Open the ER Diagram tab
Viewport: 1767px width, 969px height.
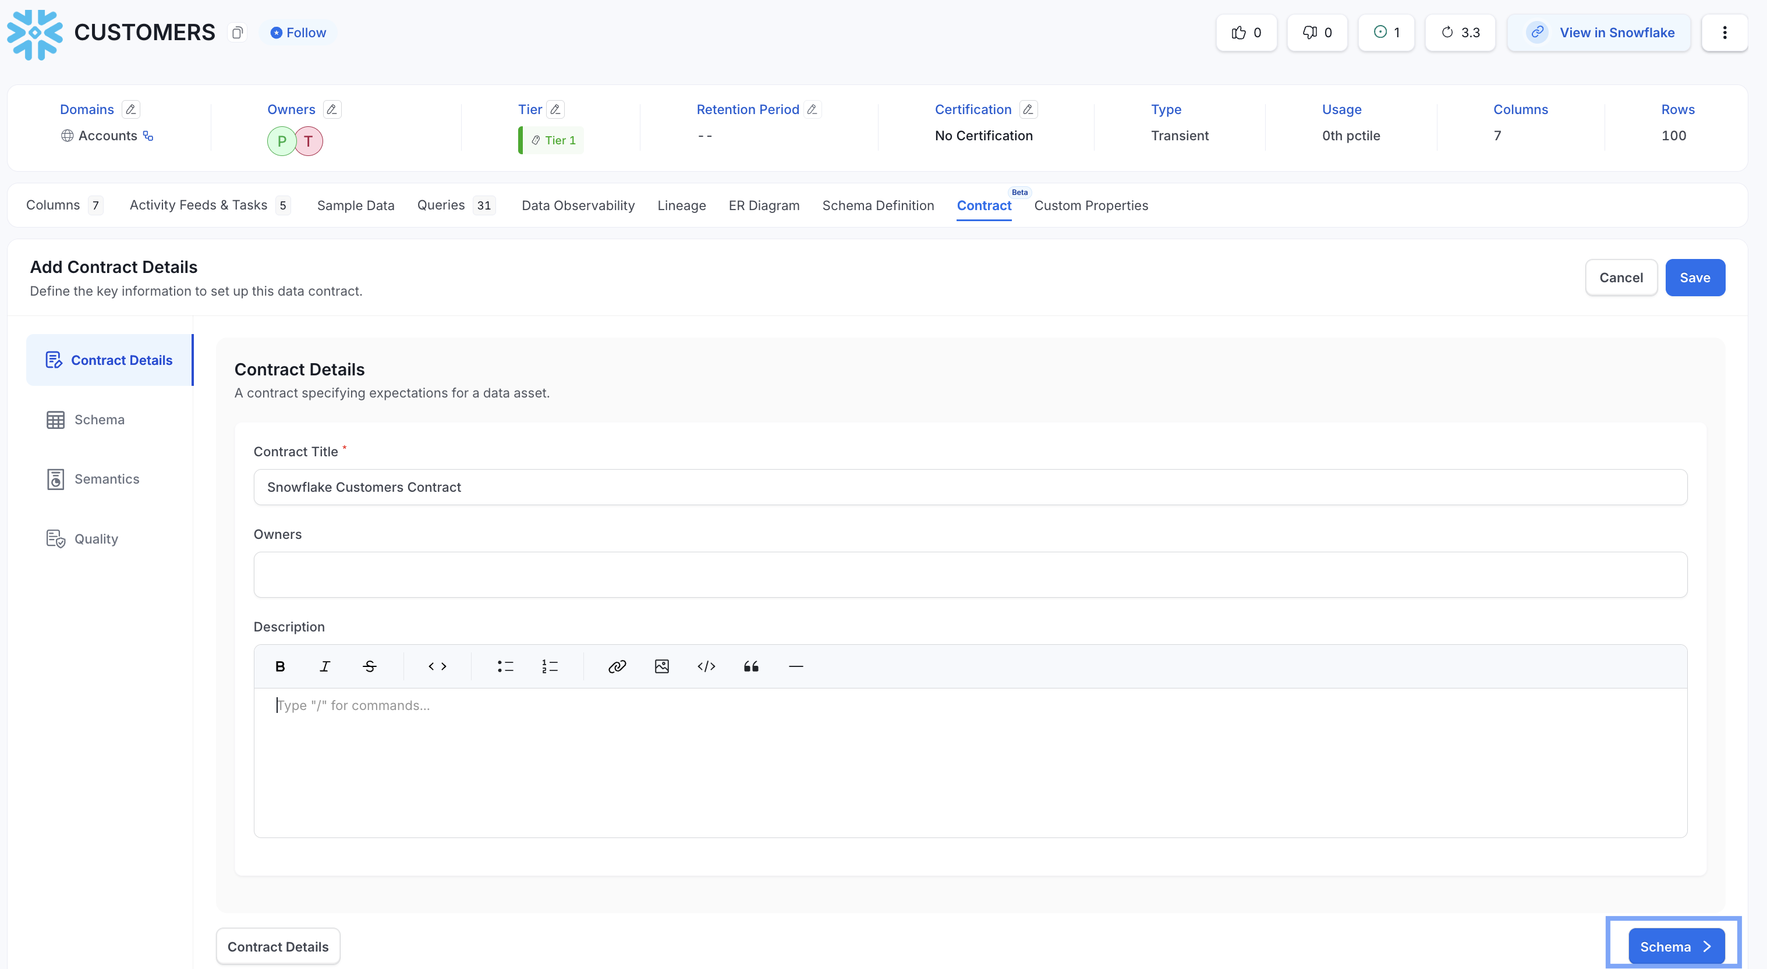pyautogui.click(x=763, y=205)
